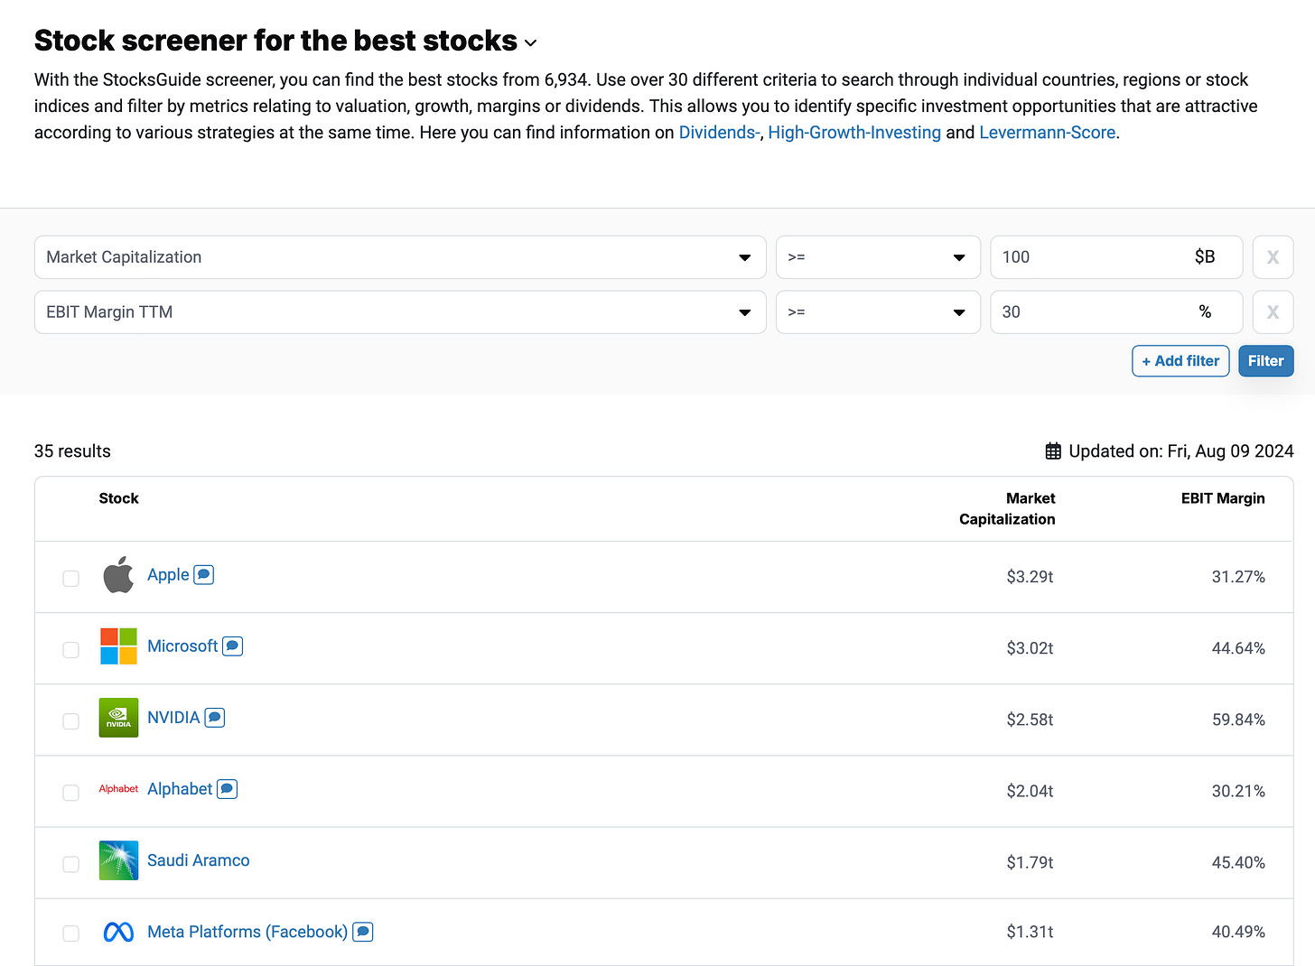
Task: Open the Market Capitalization criteria dropdown
Action: (x=400, y=257)
